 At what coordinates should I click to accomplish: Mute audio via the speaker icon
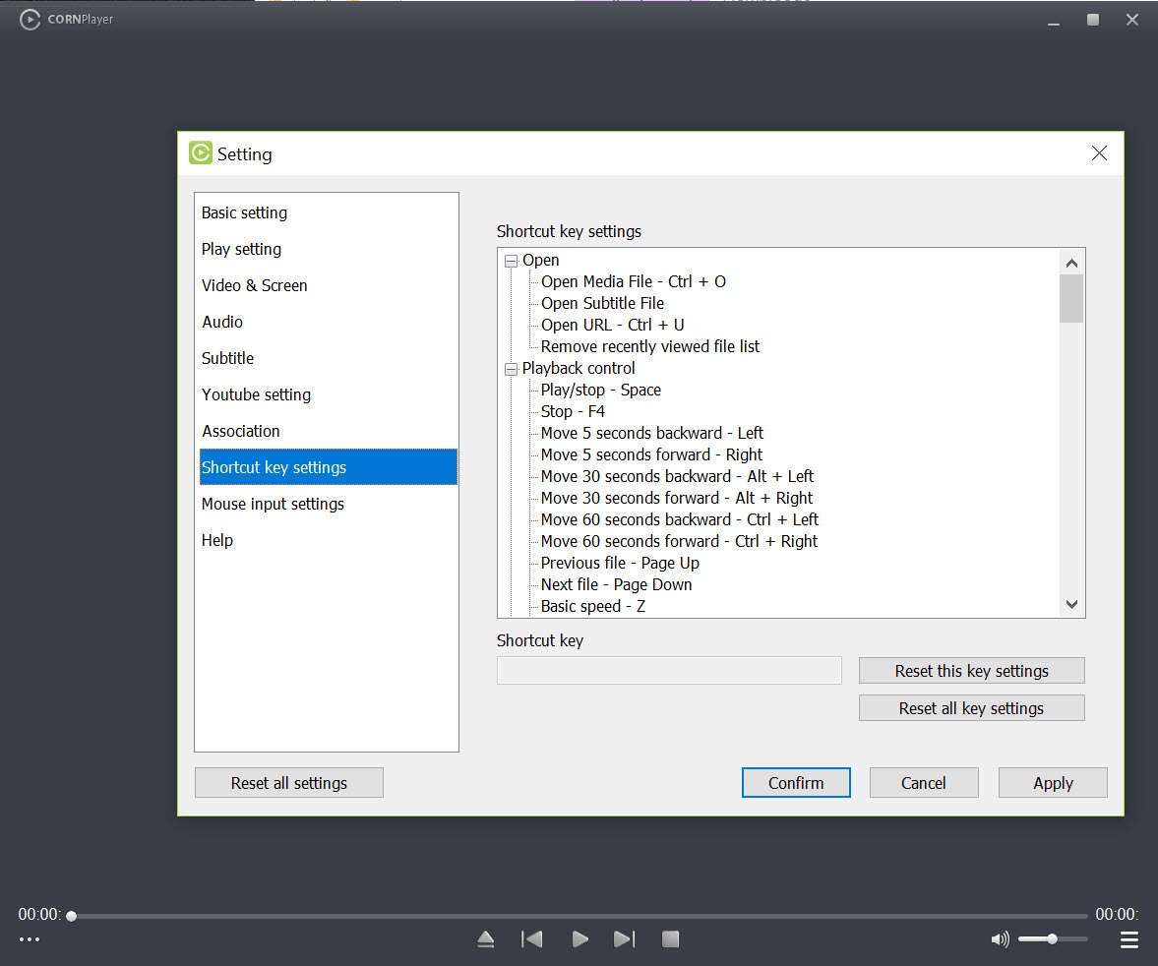(1000, 938)
